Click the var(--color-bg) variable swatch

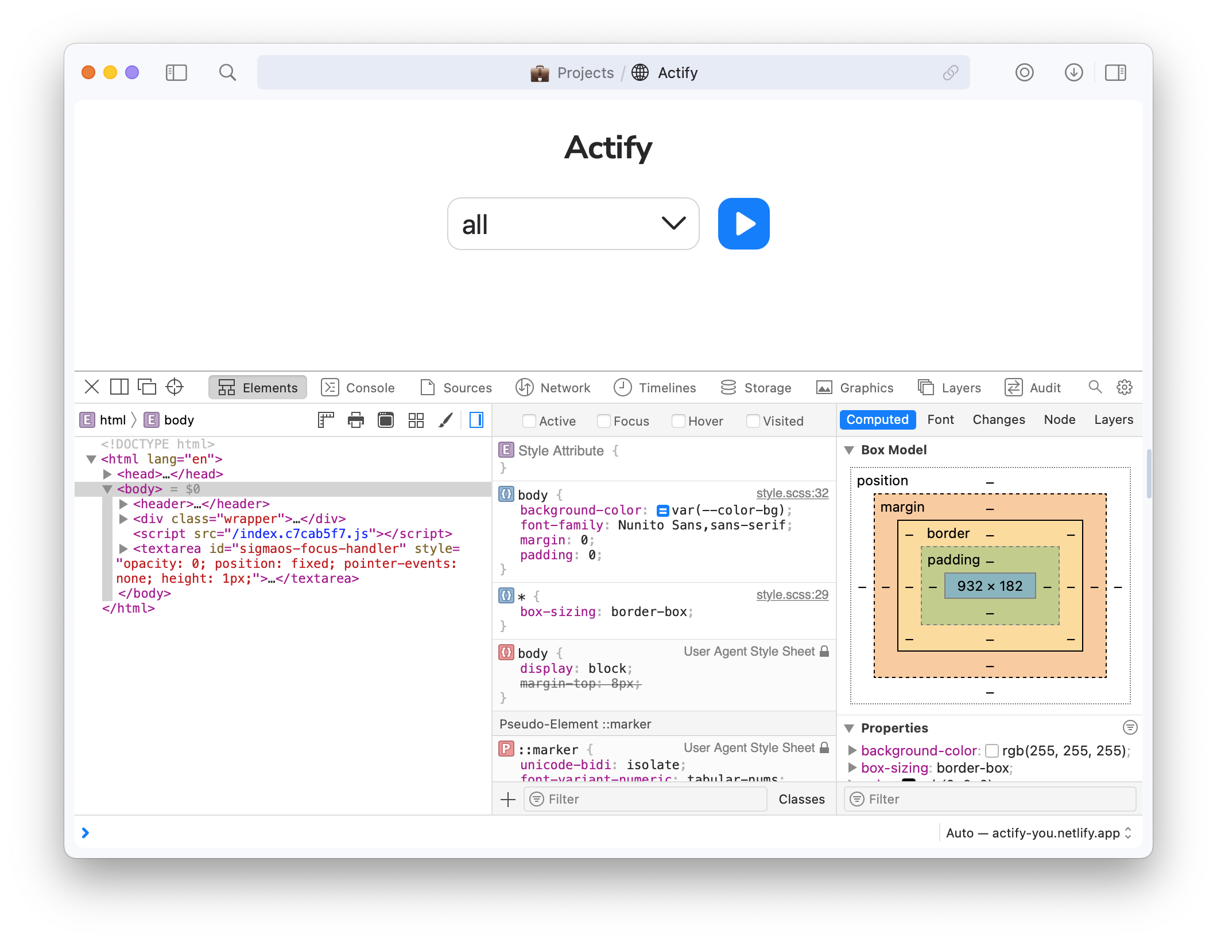[662, 511]
